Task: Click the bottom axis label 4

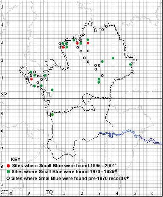Action: tap(117, 193)
